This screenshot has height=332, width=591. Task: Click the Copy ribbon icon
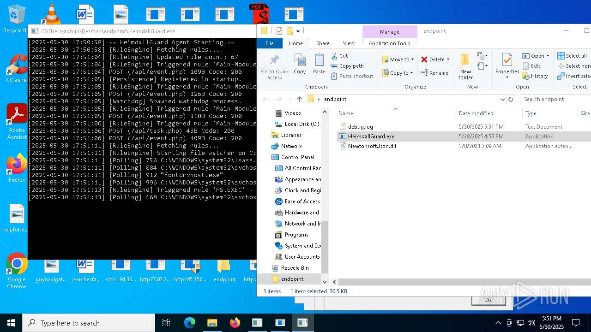300,64
